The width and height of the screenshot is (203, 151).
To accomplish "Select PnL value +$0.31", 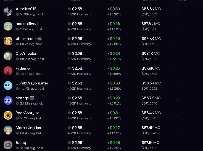I will click(x=114, y=113).
